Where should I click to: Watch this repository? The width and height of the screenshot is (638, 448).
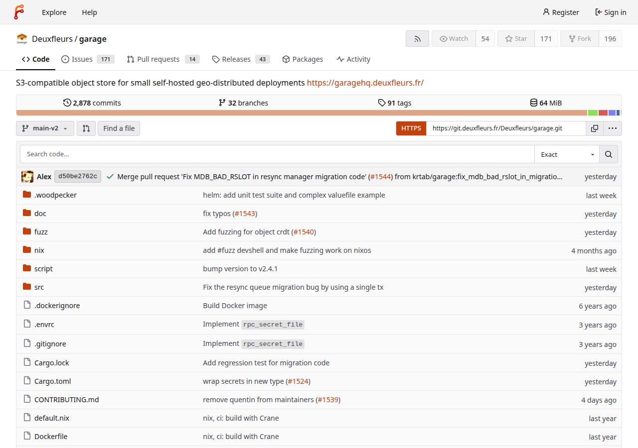[x=454, y=39]
